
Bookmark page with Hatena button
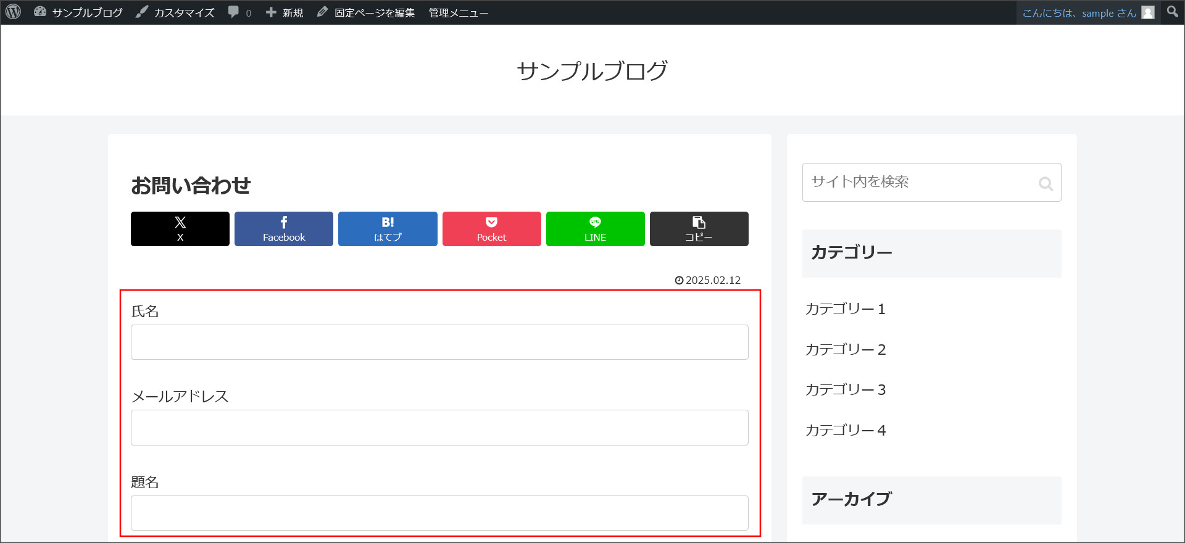click(388, 229)
